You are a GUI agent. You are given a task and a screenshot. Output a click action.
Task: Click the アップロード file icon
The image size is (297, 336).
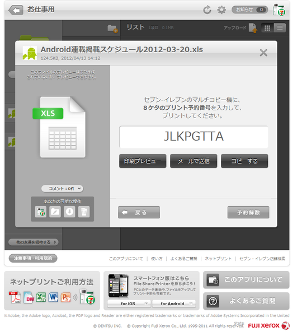tap(253, 28)
